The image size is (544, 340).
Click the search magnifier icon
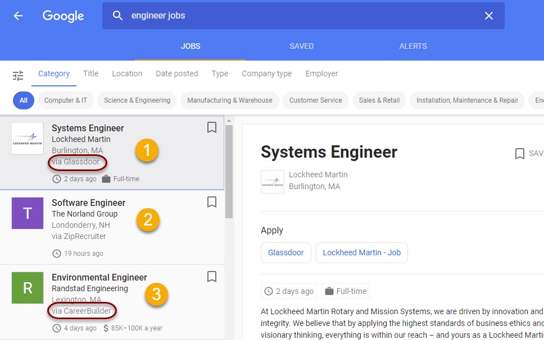pos(117,16)
